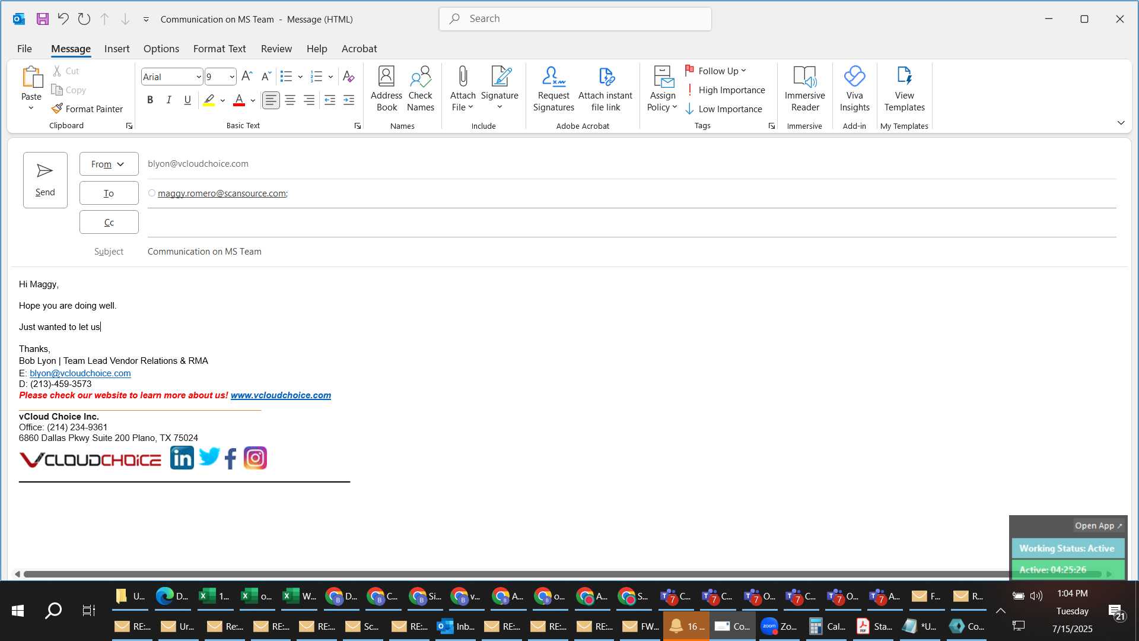Open the File menu
Screen dimensions: 1139x641
[24, 49]
